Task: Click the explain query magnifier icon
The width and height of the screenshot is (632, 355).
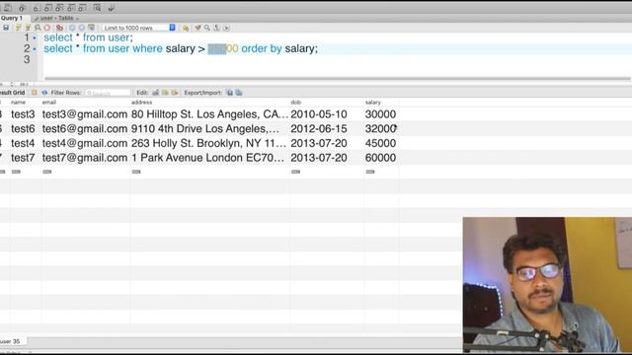Action: click(38, 28)
